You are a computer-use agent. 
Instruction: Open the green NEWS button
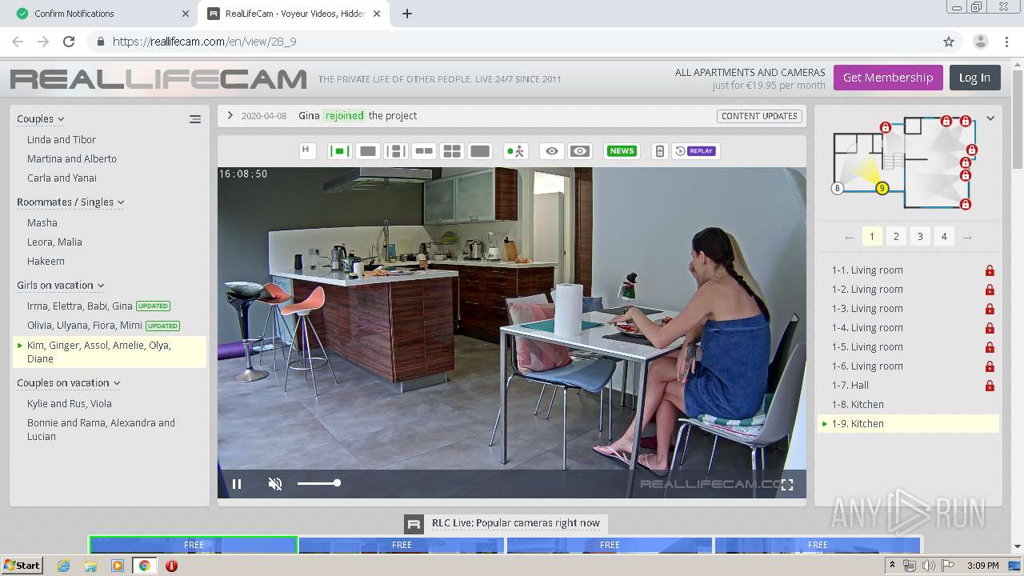click(x=622, y=151)
